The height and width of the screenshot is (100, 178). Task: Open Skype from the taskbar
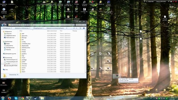click(16, 98)
